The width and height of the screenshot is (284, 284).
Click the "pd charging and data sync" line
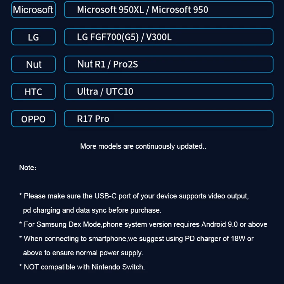click(x=92, y=210)
